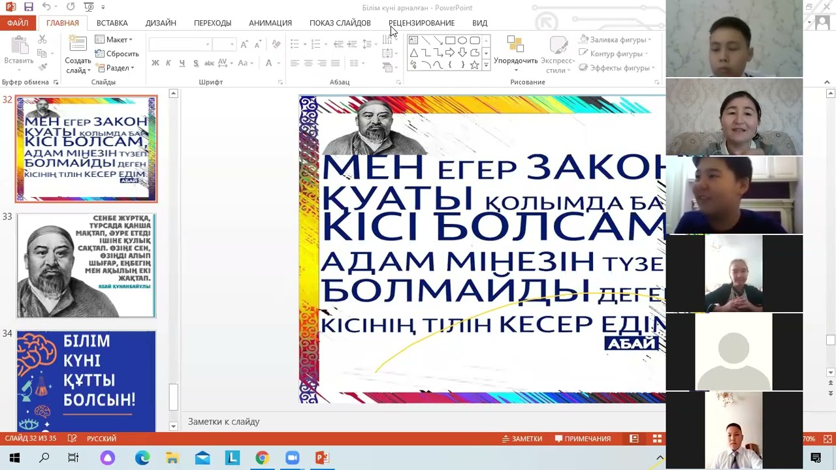
Task: Open the character spacing AV dropdown
Action: [x=225, y=63]
